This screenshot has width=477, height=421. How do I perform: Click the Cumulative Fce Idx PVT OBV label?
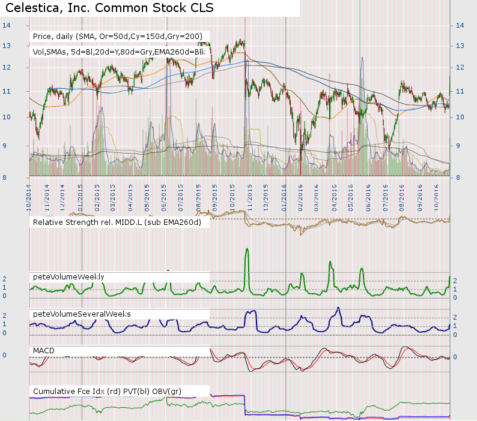[x=107, y=391]
